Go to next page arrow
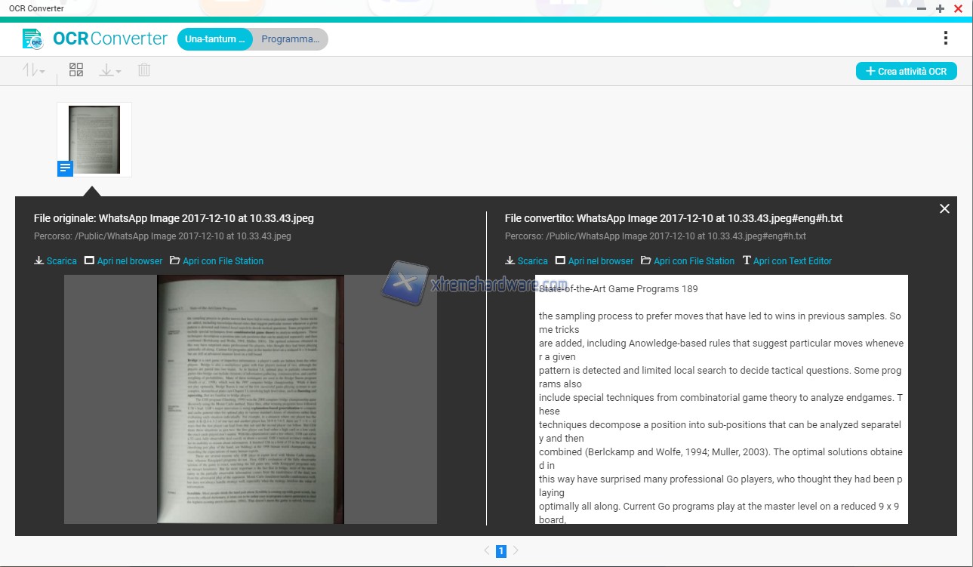This screenshot has height=567, width=973. click(x=516, y=551)
